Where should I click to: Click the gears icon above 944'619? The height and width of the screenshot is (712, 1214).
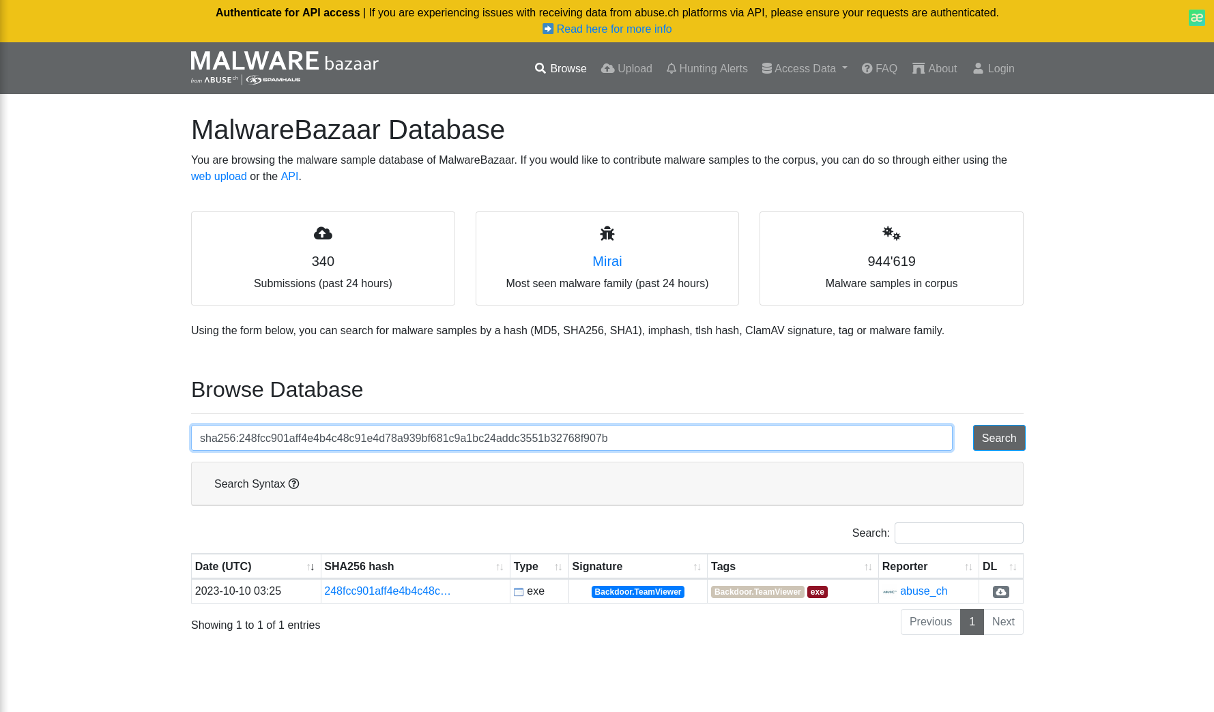click(891, 233)
